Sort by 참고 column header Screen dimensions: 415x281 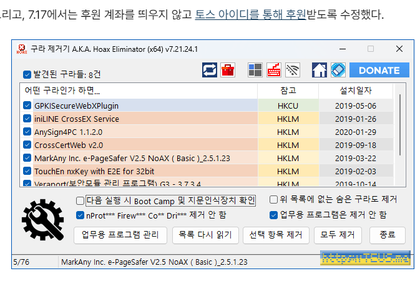(x=288, y=91)
